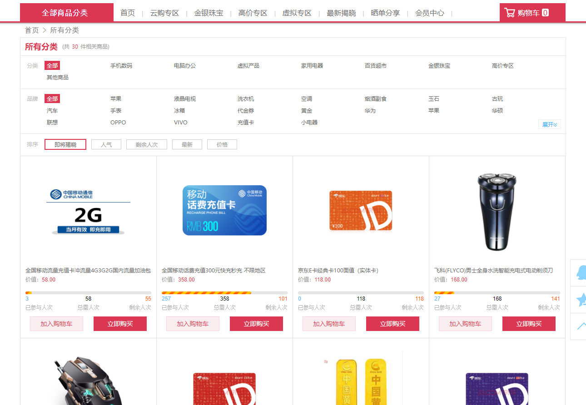Open China Mobile 2G data card image
This screenshot has width=586, height=405.
point(88,211)
